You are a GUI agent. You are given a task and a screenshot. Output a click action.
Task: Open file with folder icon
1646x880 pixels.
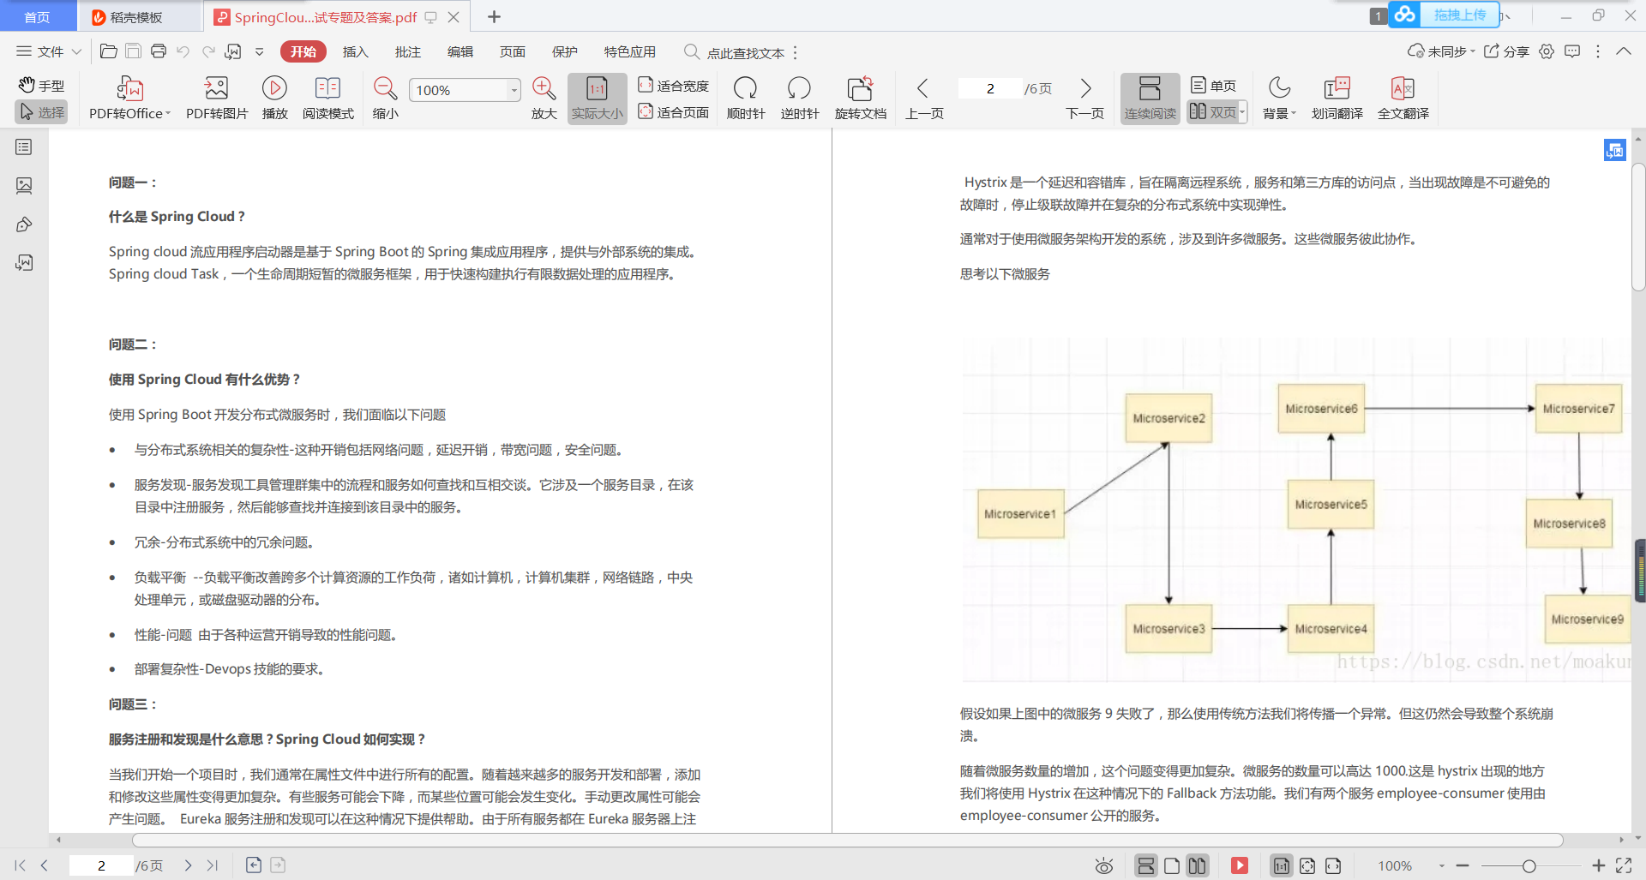pos(109,51)
